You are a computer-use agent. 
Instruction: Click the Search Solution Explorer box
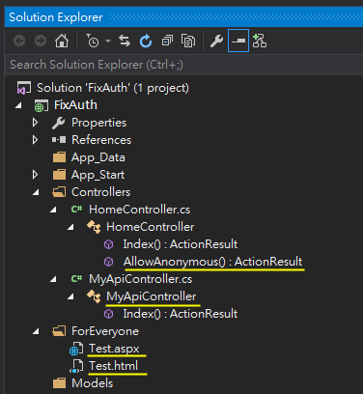tap(183, 65)
